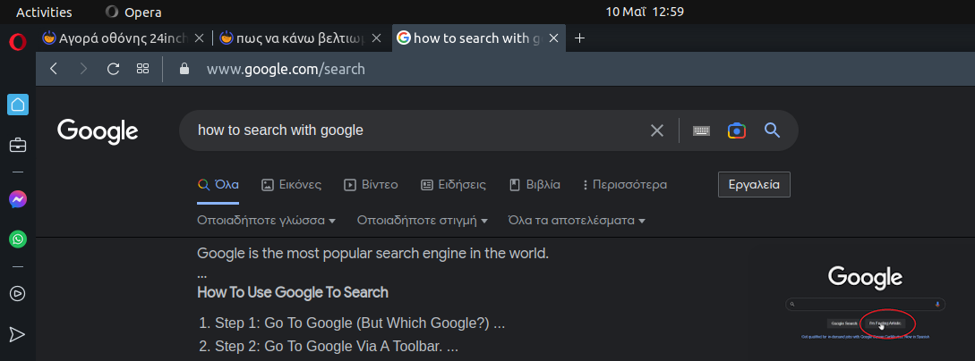
Task: Open How To Use Google To Search result
Action: 293,292
